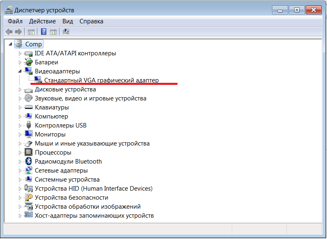
Task: Scan for hardware changes toolbar icon
Action: (66, 32)
